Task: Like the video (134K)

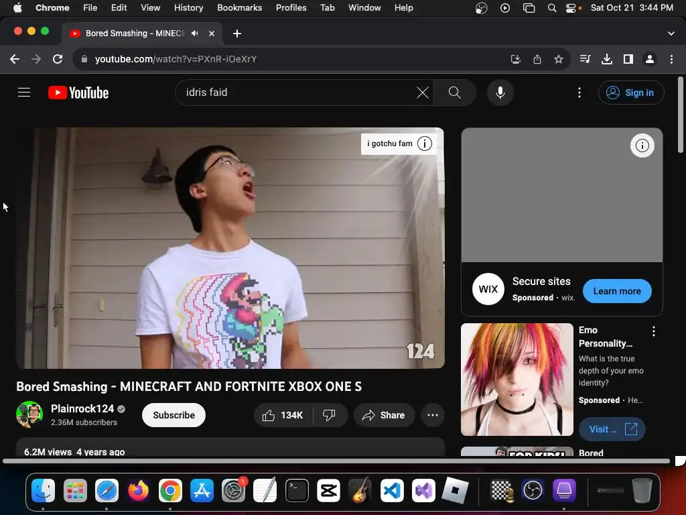Action: click(283, 414)
